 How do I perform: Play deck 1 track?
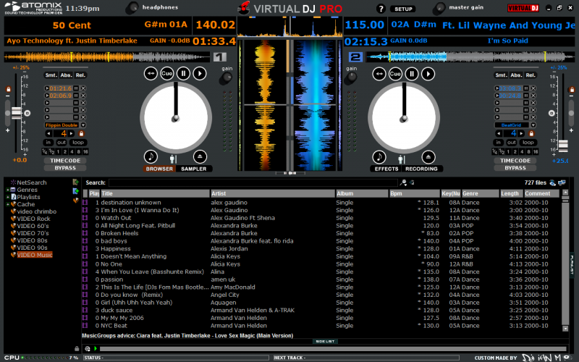tap(200, 74)
